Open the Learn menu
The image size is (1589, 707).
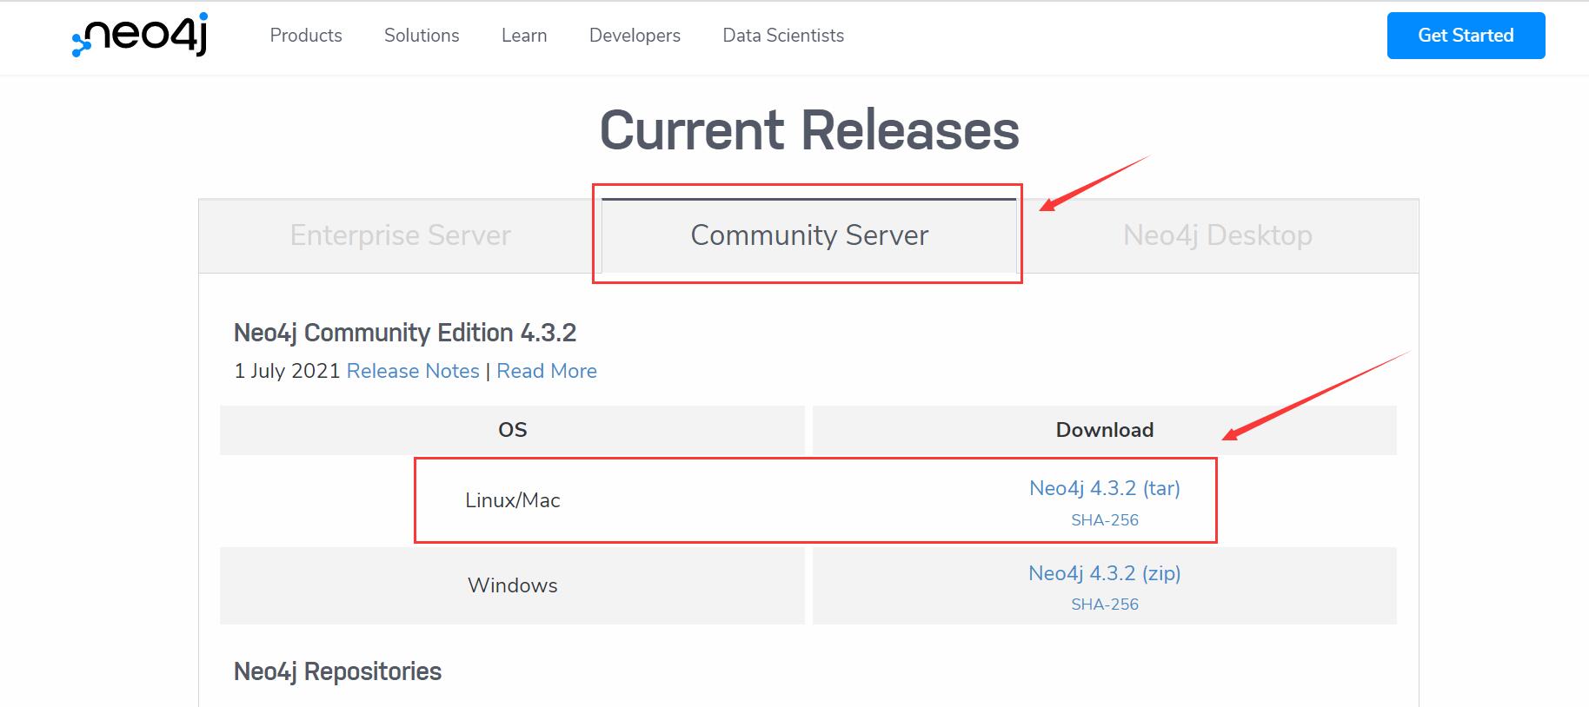(524, 36)
